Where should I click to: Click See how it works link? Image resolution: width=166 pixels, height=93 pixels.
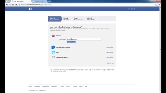coord(60,30)
